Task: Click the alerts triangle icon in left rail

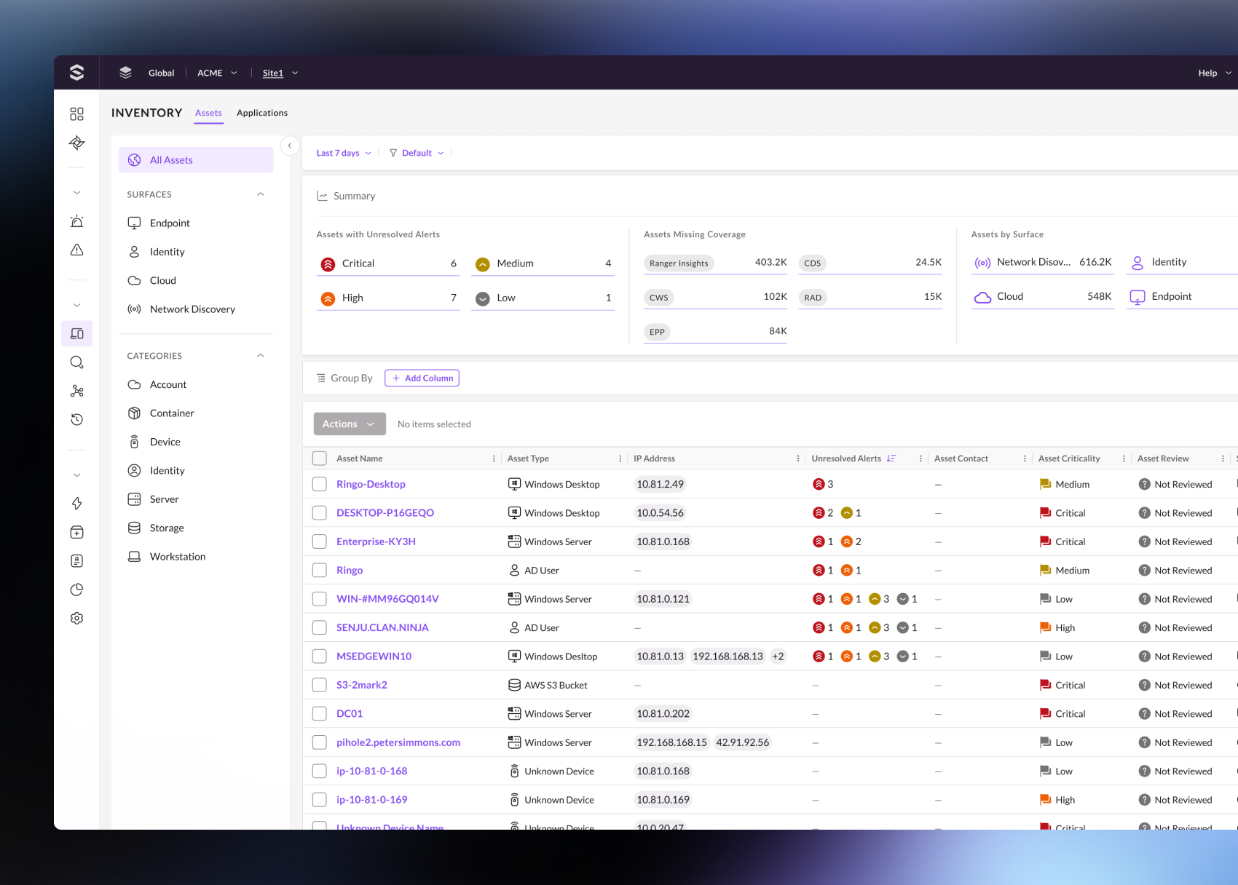Action: (76, 250)
